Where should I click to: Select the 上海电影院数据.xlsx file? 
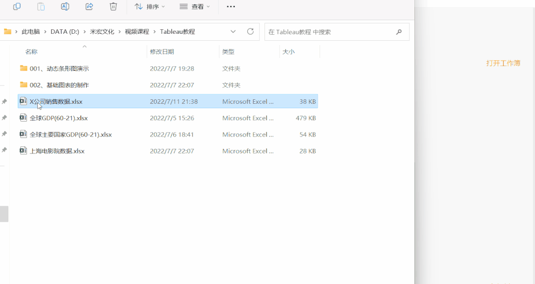coord(57,151)
